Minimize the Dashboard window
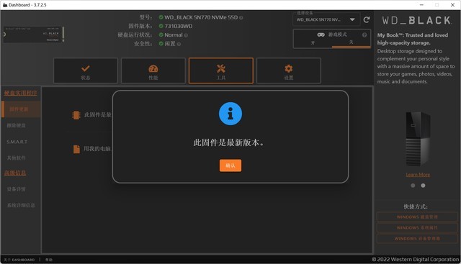461x264 pixels. (x=421, y=5)
